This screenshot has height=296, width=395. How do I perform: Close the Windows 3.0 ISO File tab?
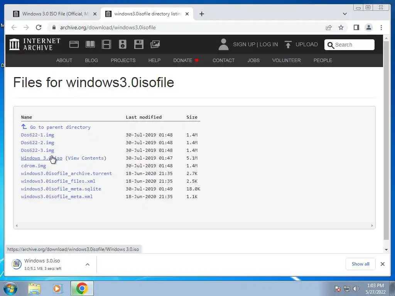(x=95, y=14)
